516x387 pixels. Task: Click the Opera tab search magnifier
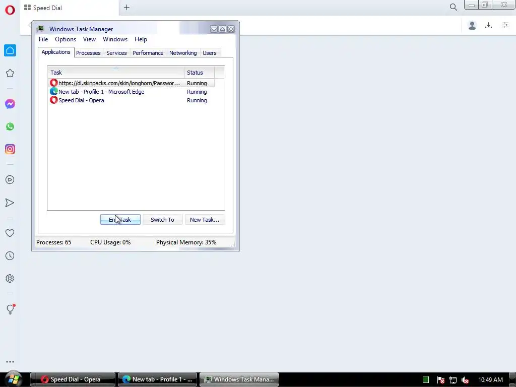click(x=454, y=7)
